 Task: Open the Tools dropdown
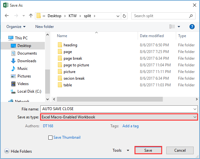pyautogui.click(x=121, y=150)
